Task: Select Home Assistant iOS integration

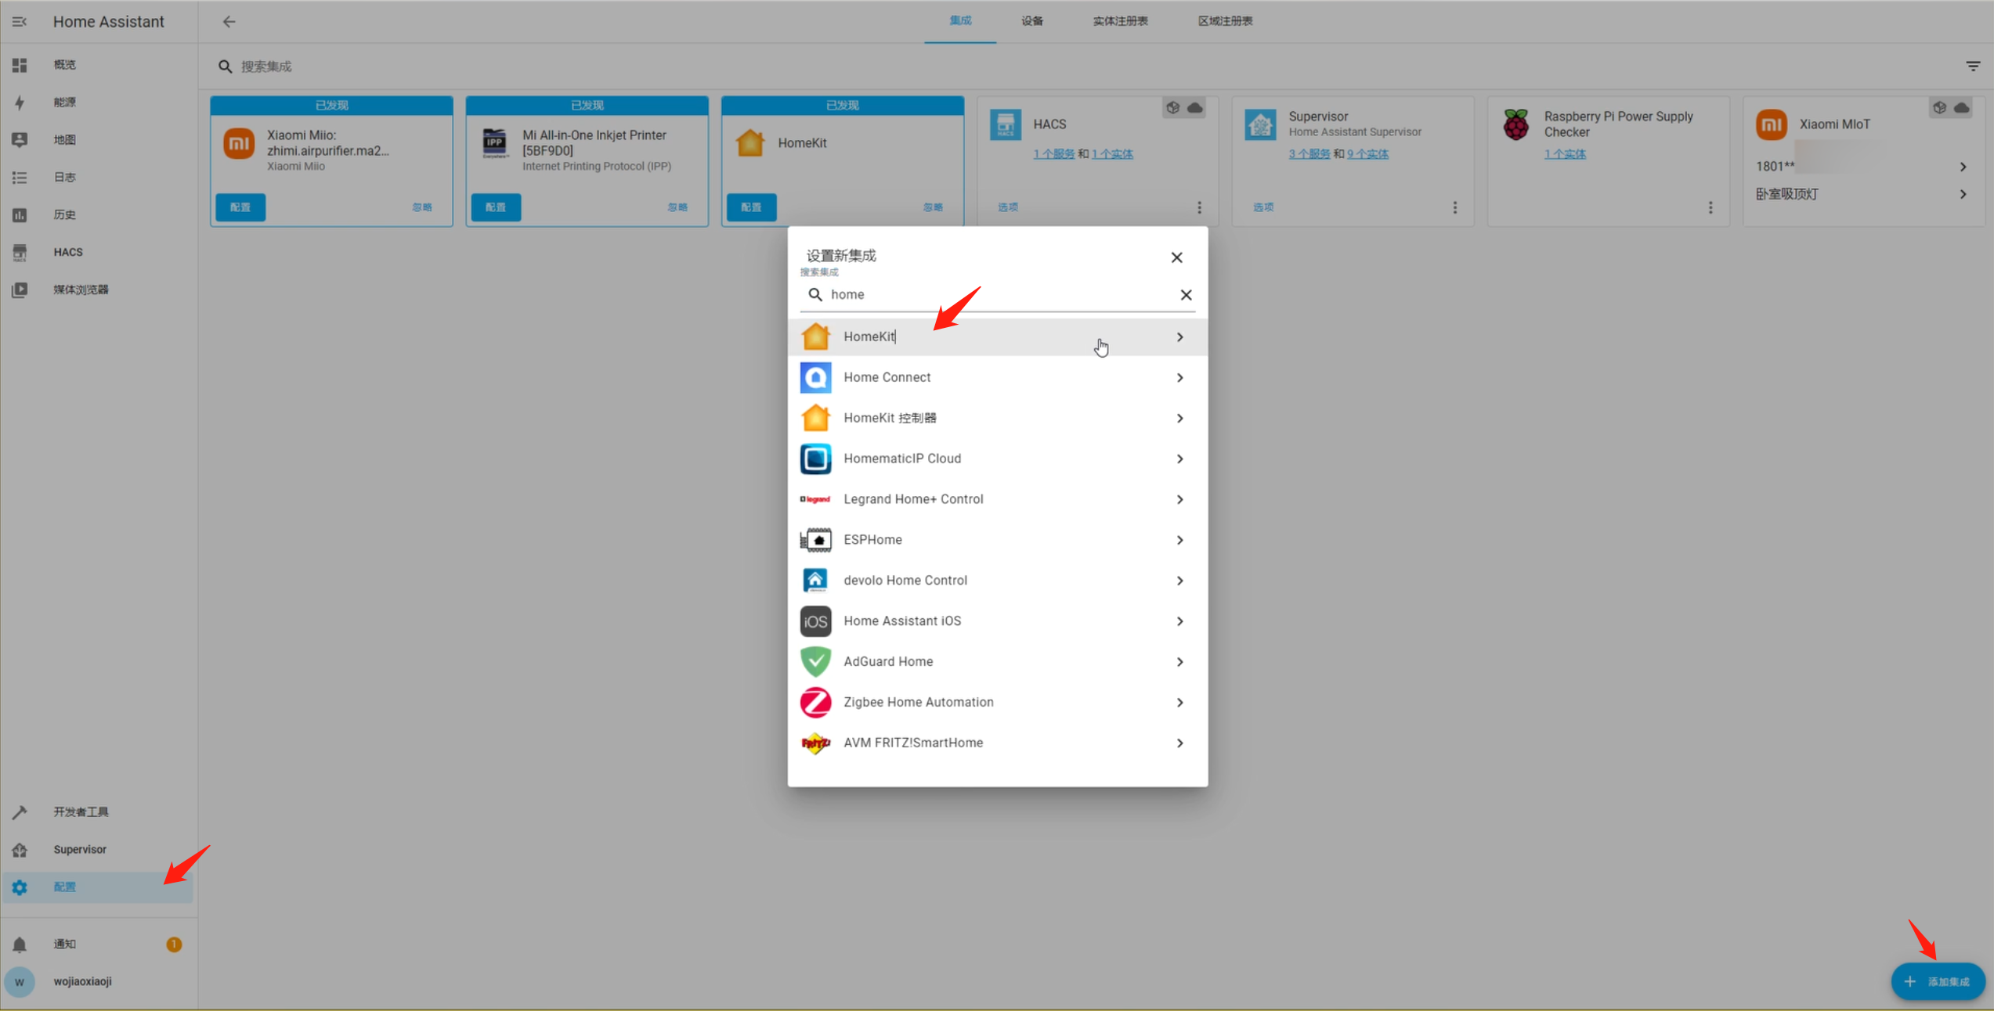Action: click(x=997, y=621)
